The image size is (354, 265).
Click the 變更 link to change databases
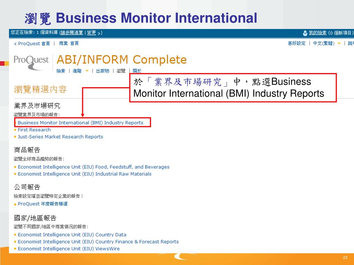(91, 33)
